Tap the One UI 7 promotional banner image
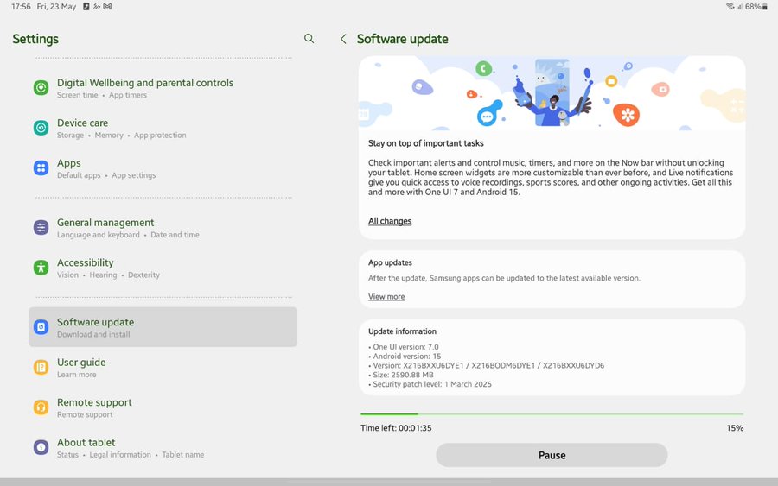Screen dimensions: 778x486 pos(552,93)
